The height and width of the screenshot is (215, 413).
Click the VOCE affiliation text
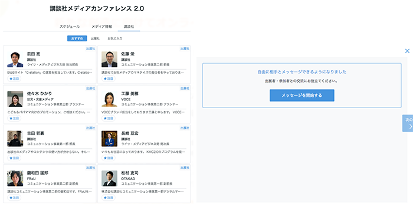(x=126, y=99)
